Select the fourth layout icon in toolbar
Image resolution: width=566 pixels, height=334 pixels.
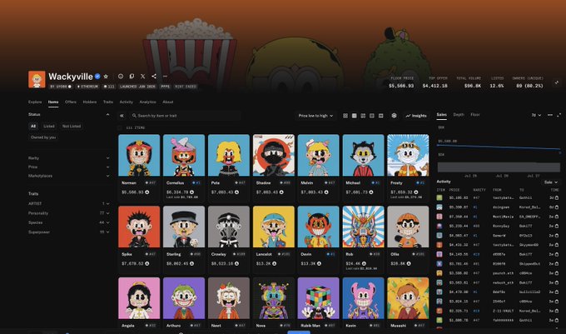tap(372, 116)
